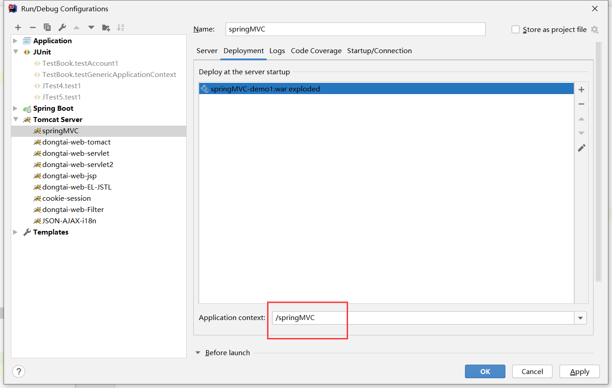Select dongtai-web-tomact configuration
Viewport: 612px width, 388px height.
tap(76, 142)
